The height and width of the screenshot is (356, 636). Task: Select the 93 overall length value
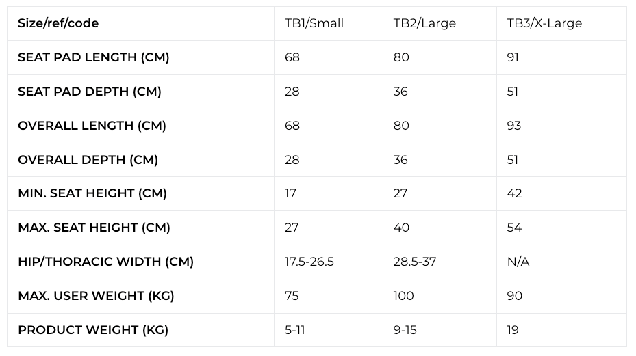coord(514,126)
